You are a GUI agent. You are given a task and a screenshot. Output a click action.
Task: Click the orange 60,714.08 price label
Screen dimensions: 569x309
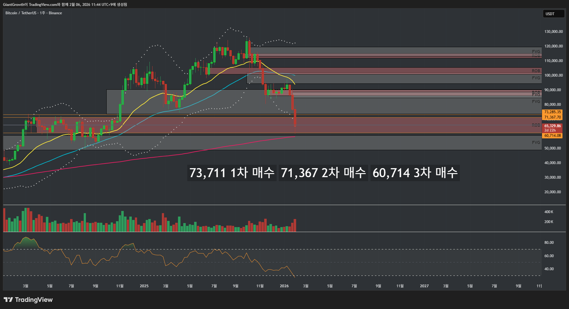[x=553, y=136]
